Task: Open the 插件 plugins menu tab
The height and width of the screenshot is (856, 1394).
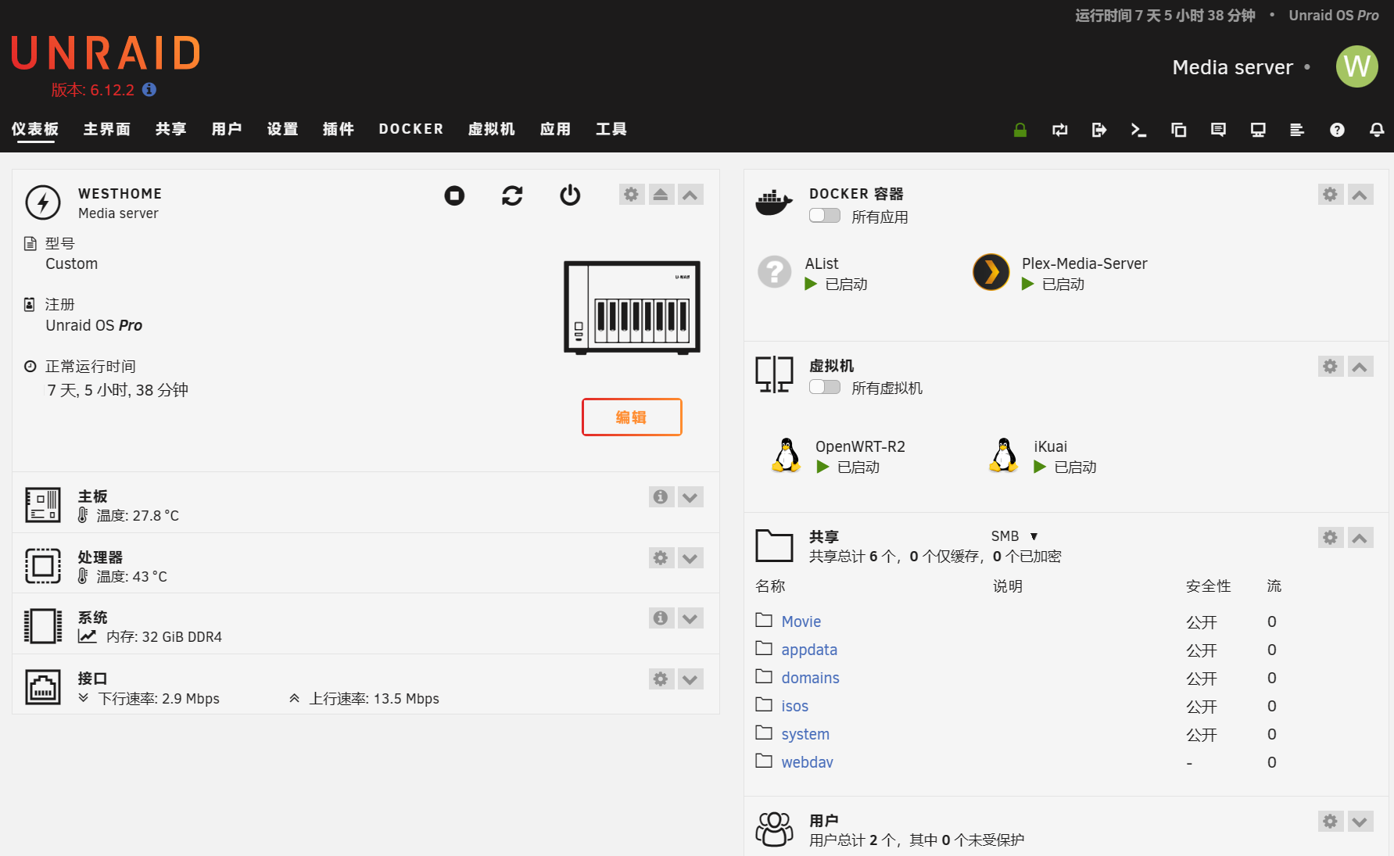Action: coord(338,129)
